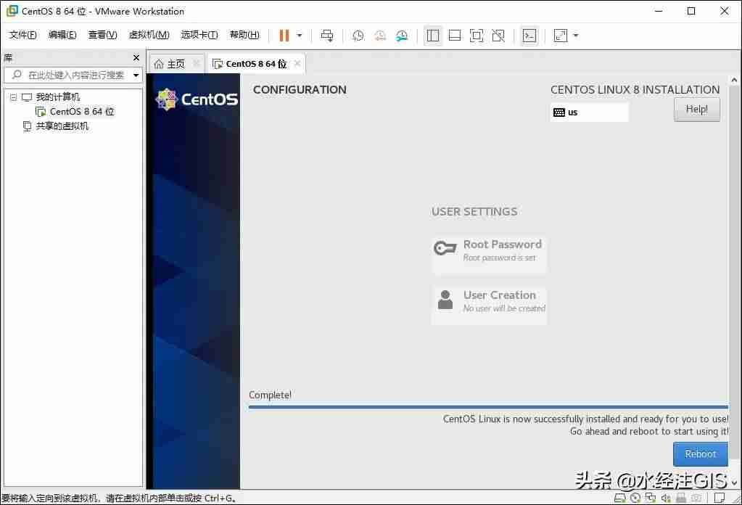Viewport: 742px width, 505px height.
Task: Open the 查看(V) menu
Action: tap(103, 35)
